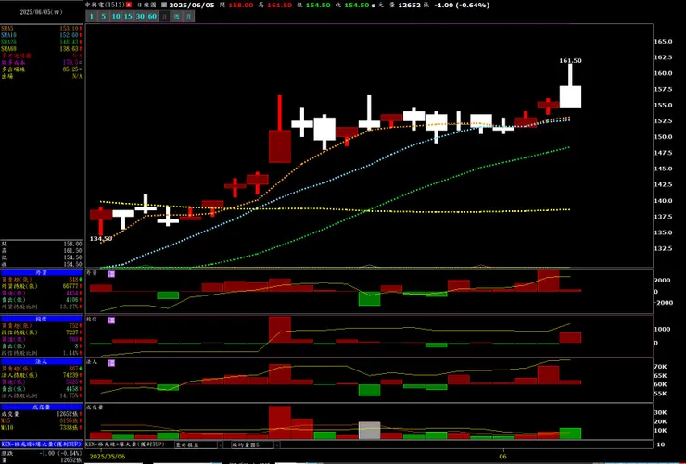686x464 pixels.
Task: Select the 10-minute timeframe button
Action: click(116, 16)
